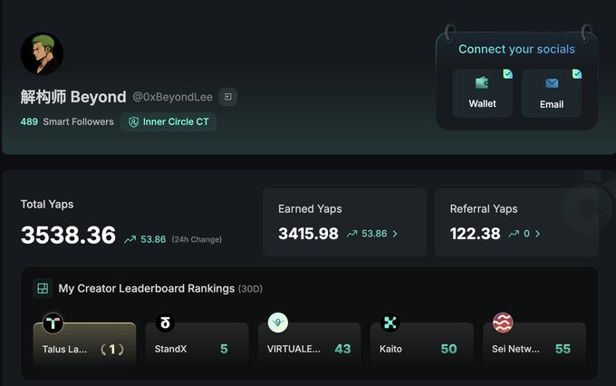616x386 pixels.
Task: Click VIRTUALE rank number 43
Action: coord(342,349)
